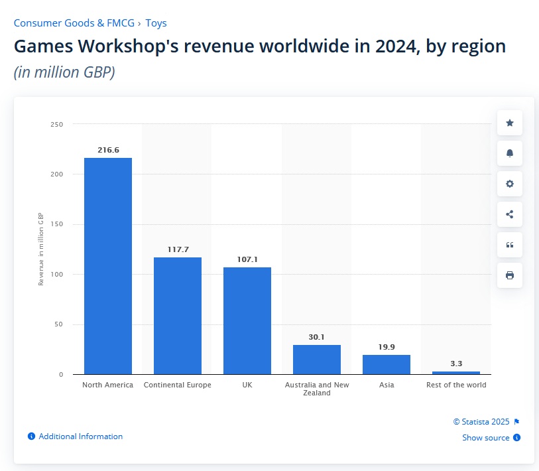Open Additional Information link
The height and width of the screenshot is (471, 539).
[x=80, y=437]
